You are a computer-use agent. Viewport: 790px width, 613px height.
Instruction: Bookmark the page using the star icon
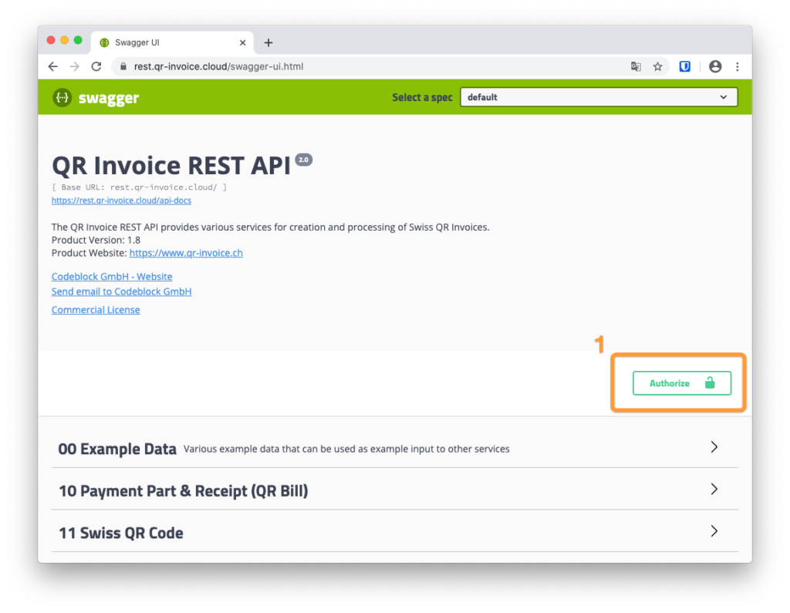point(657,67)
